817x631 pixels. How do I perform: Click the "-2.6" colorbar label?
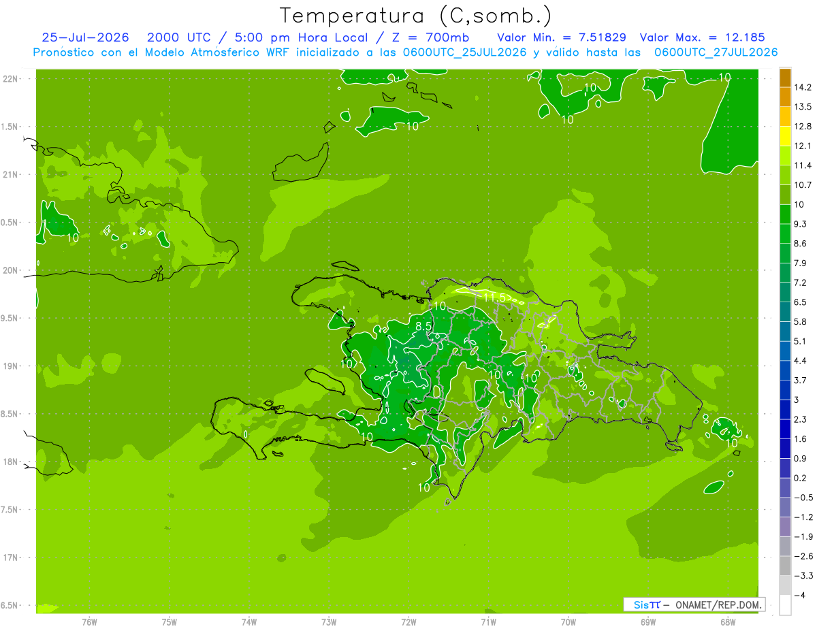pyautogui.click(x=803, y=556)
